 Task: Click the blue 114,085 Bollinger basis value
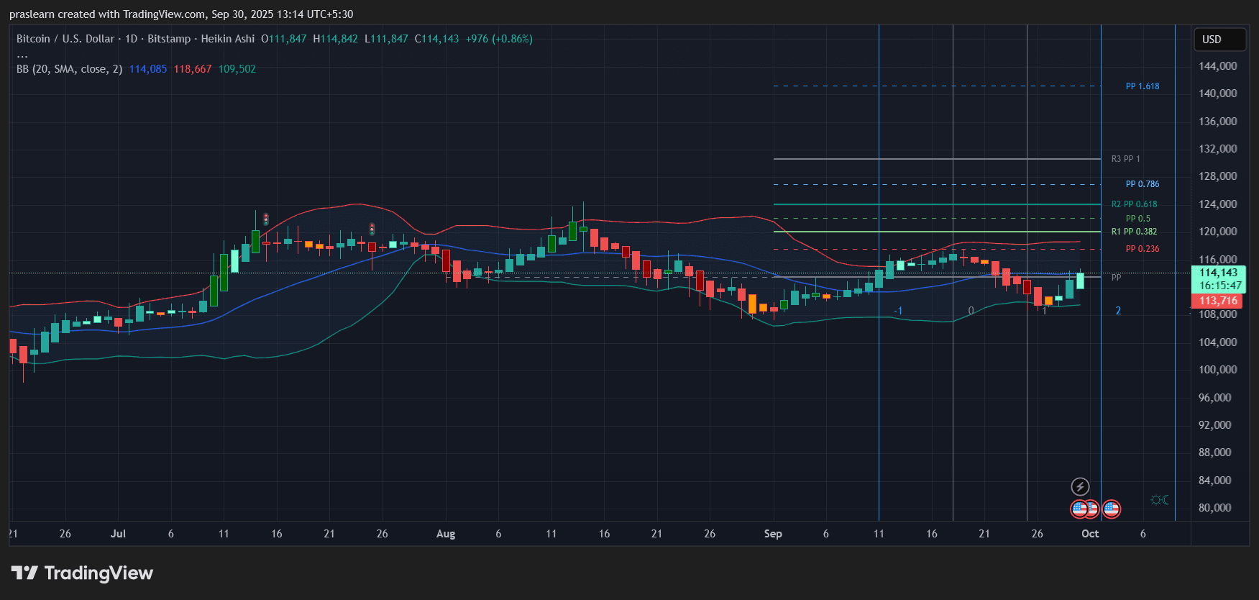(148, 69)
